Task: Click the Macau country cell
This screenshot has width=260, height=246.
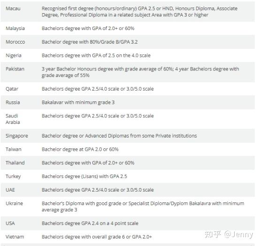Action: pos(13,8)
